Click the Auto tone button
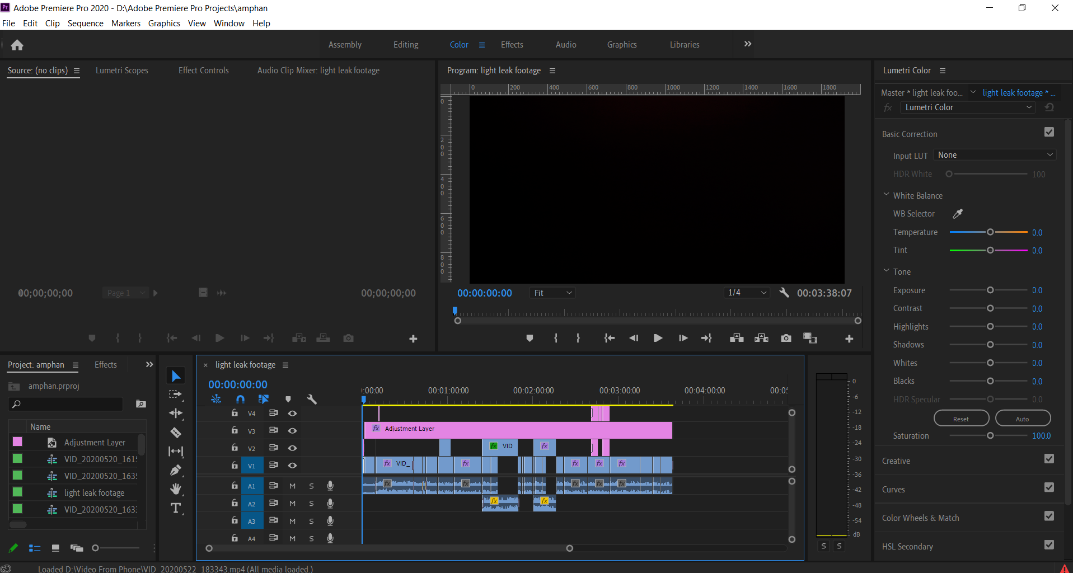The width and height of the screenshot is (1073, 573). (1022, 419)
